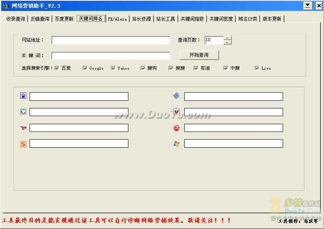
Task: Click the Soso result field
Action: click(234, 96)
